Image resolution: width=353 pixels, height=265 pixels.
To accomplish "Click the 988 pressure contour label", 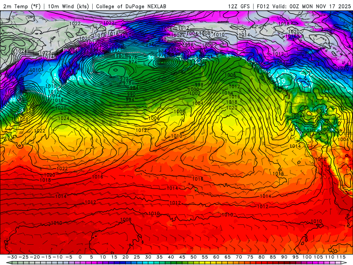I will click(x=191, y=57).
